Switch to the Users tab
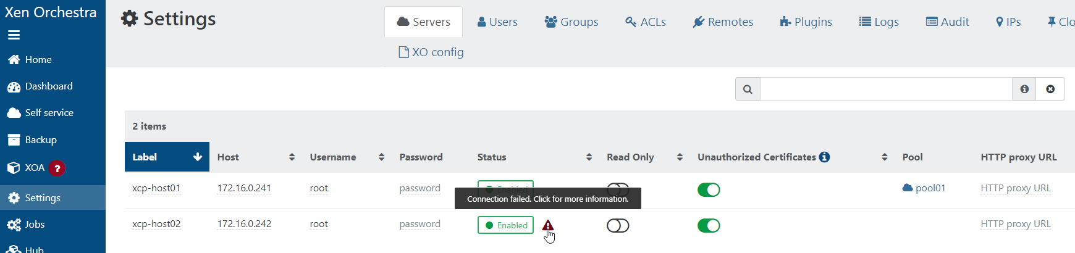The image size is (1075, 253). click(497, 22)
